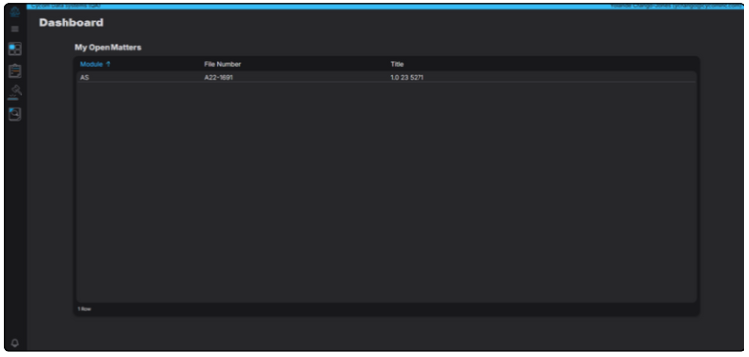Open file number A22-1691

click(x=218, y=77)
